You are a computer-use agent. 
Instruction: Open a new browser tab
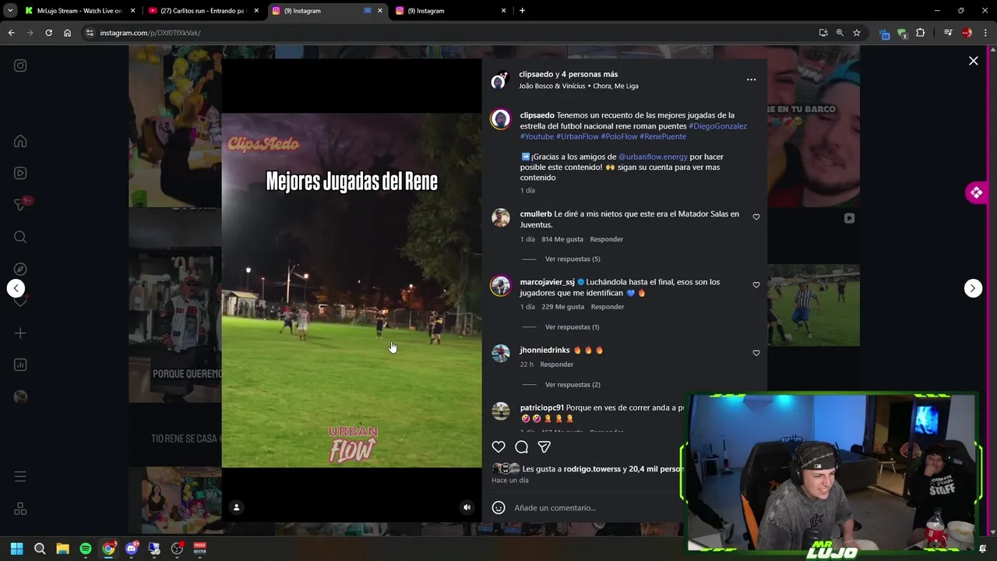click(522, 11)
